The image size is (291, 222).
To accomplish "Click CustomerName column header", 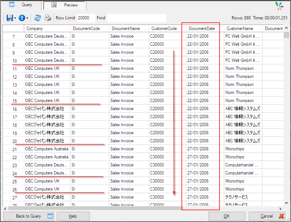I will (243, 29).
